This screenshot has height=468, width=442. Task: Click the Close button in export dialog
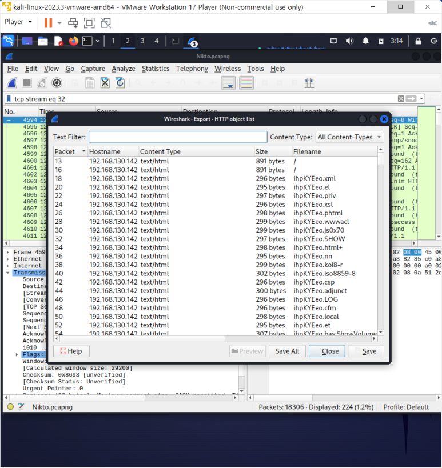coord(327,351)
